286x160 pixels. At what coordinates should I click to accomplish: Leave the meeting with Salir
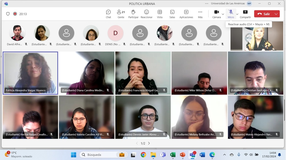pos(264,14)
